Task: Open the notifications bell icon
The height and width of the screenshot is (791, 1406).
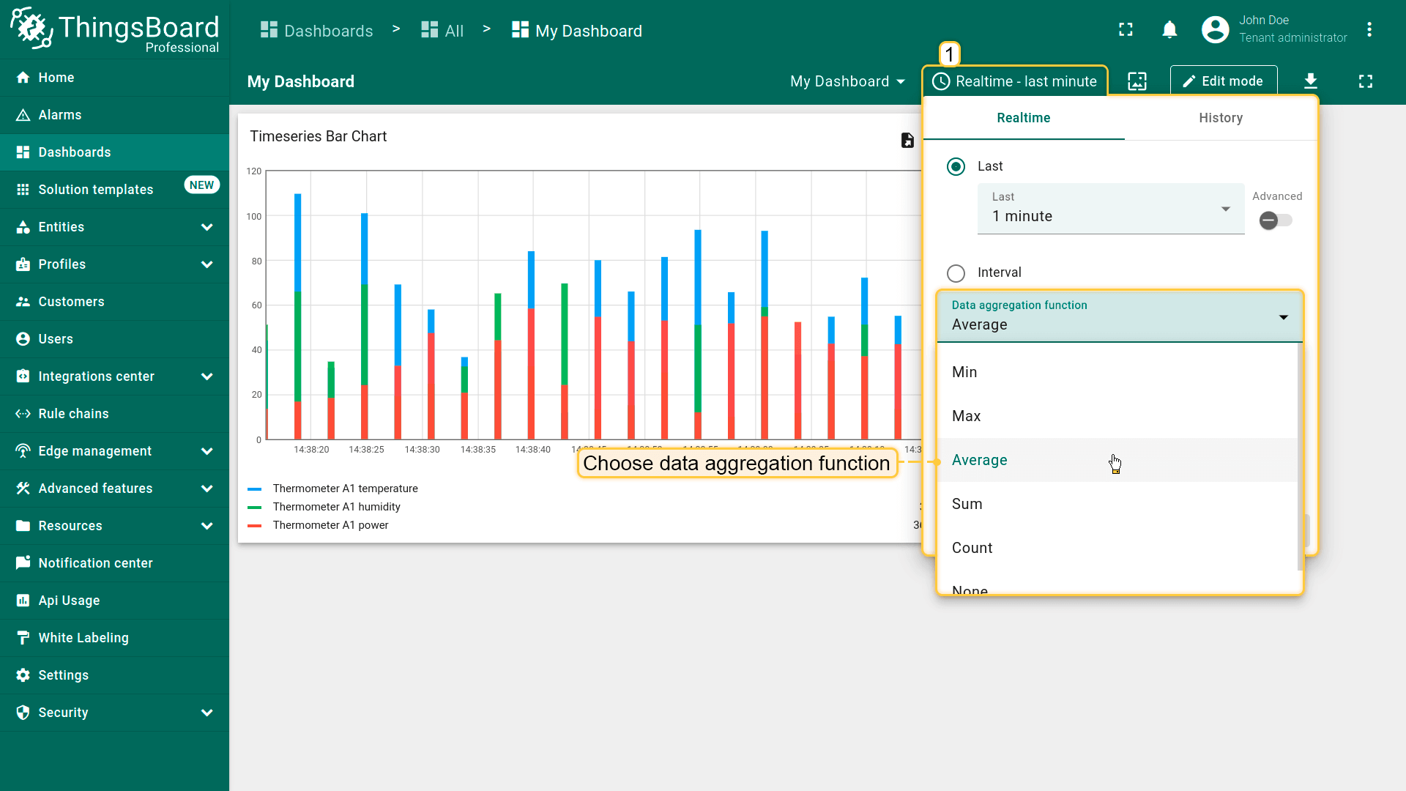Action: 1169,30
